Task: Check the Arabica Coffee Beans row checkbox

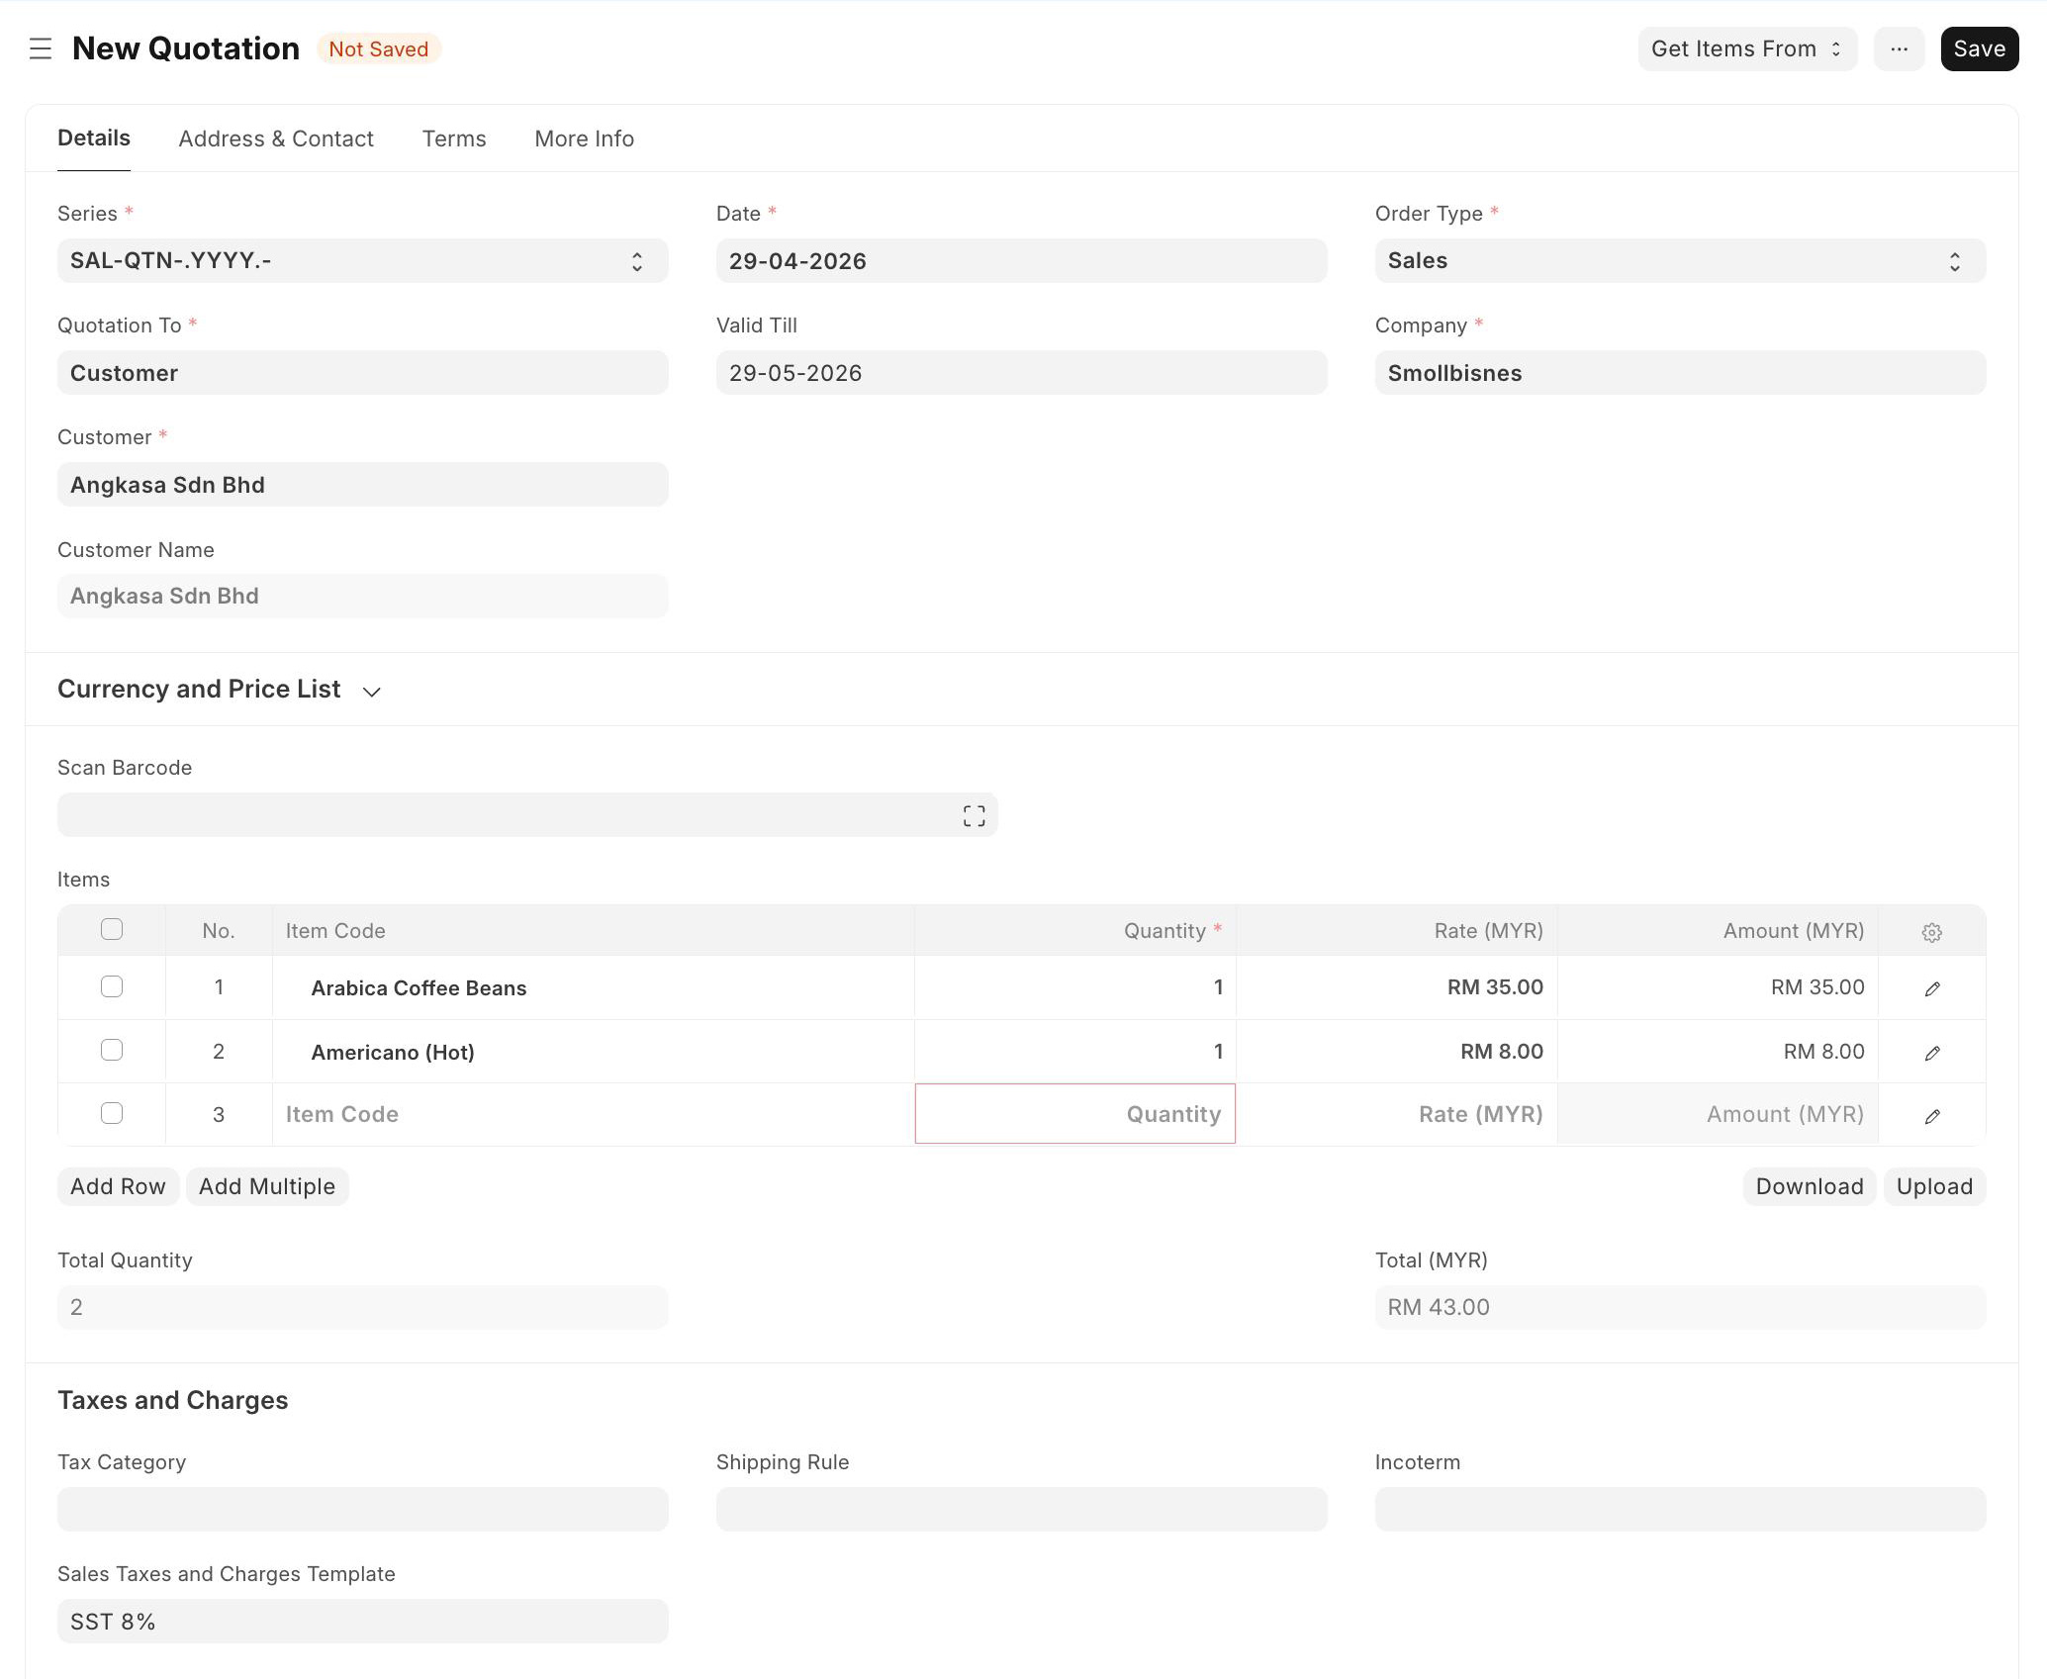Action: tap(112, 986)
